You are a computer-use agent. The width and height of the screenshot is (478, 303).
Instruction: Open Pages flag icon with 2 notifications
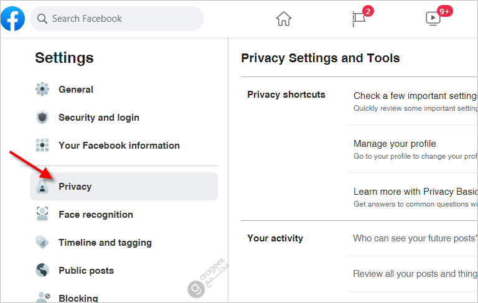(x=359, y=19)
